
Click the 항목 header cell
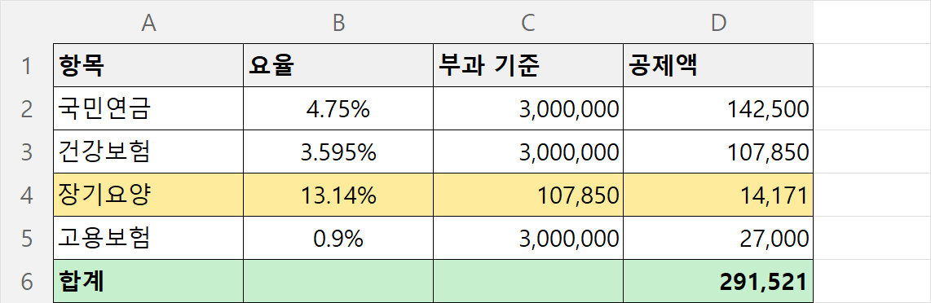point(148,65)
